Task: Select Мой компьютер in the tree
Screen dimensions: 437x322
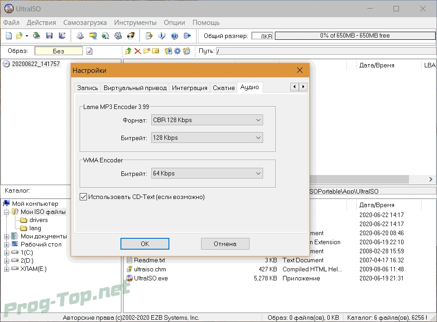Action: [35, 204]
